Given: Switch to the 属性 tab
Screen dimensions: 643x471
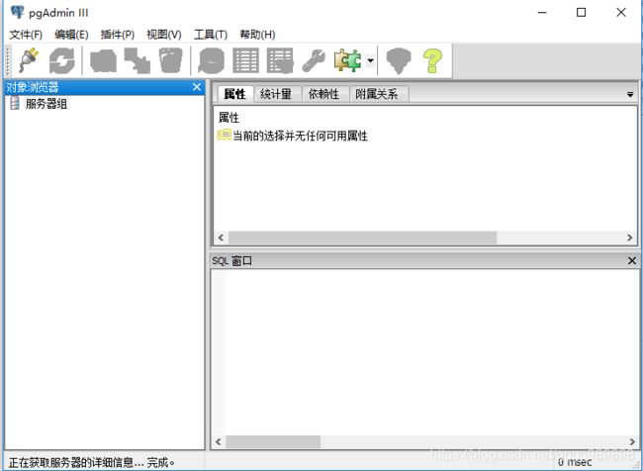Looking at the screenshot, I should click(x=235, y=94).
